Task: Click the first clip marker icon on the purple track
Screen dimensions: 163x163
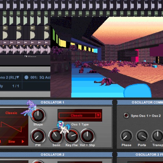Action: pos(5,42)
